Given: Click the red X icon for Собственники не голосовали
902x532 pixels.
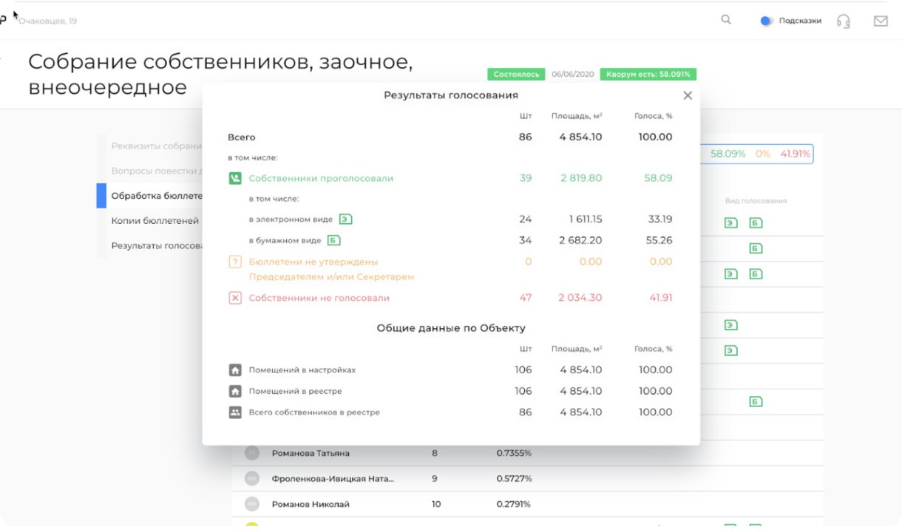Looking at the screenshot, I should pyautogui.click(x=235, y=298).
